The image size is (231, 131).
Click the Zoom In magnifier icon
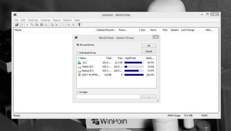(69, 25)
